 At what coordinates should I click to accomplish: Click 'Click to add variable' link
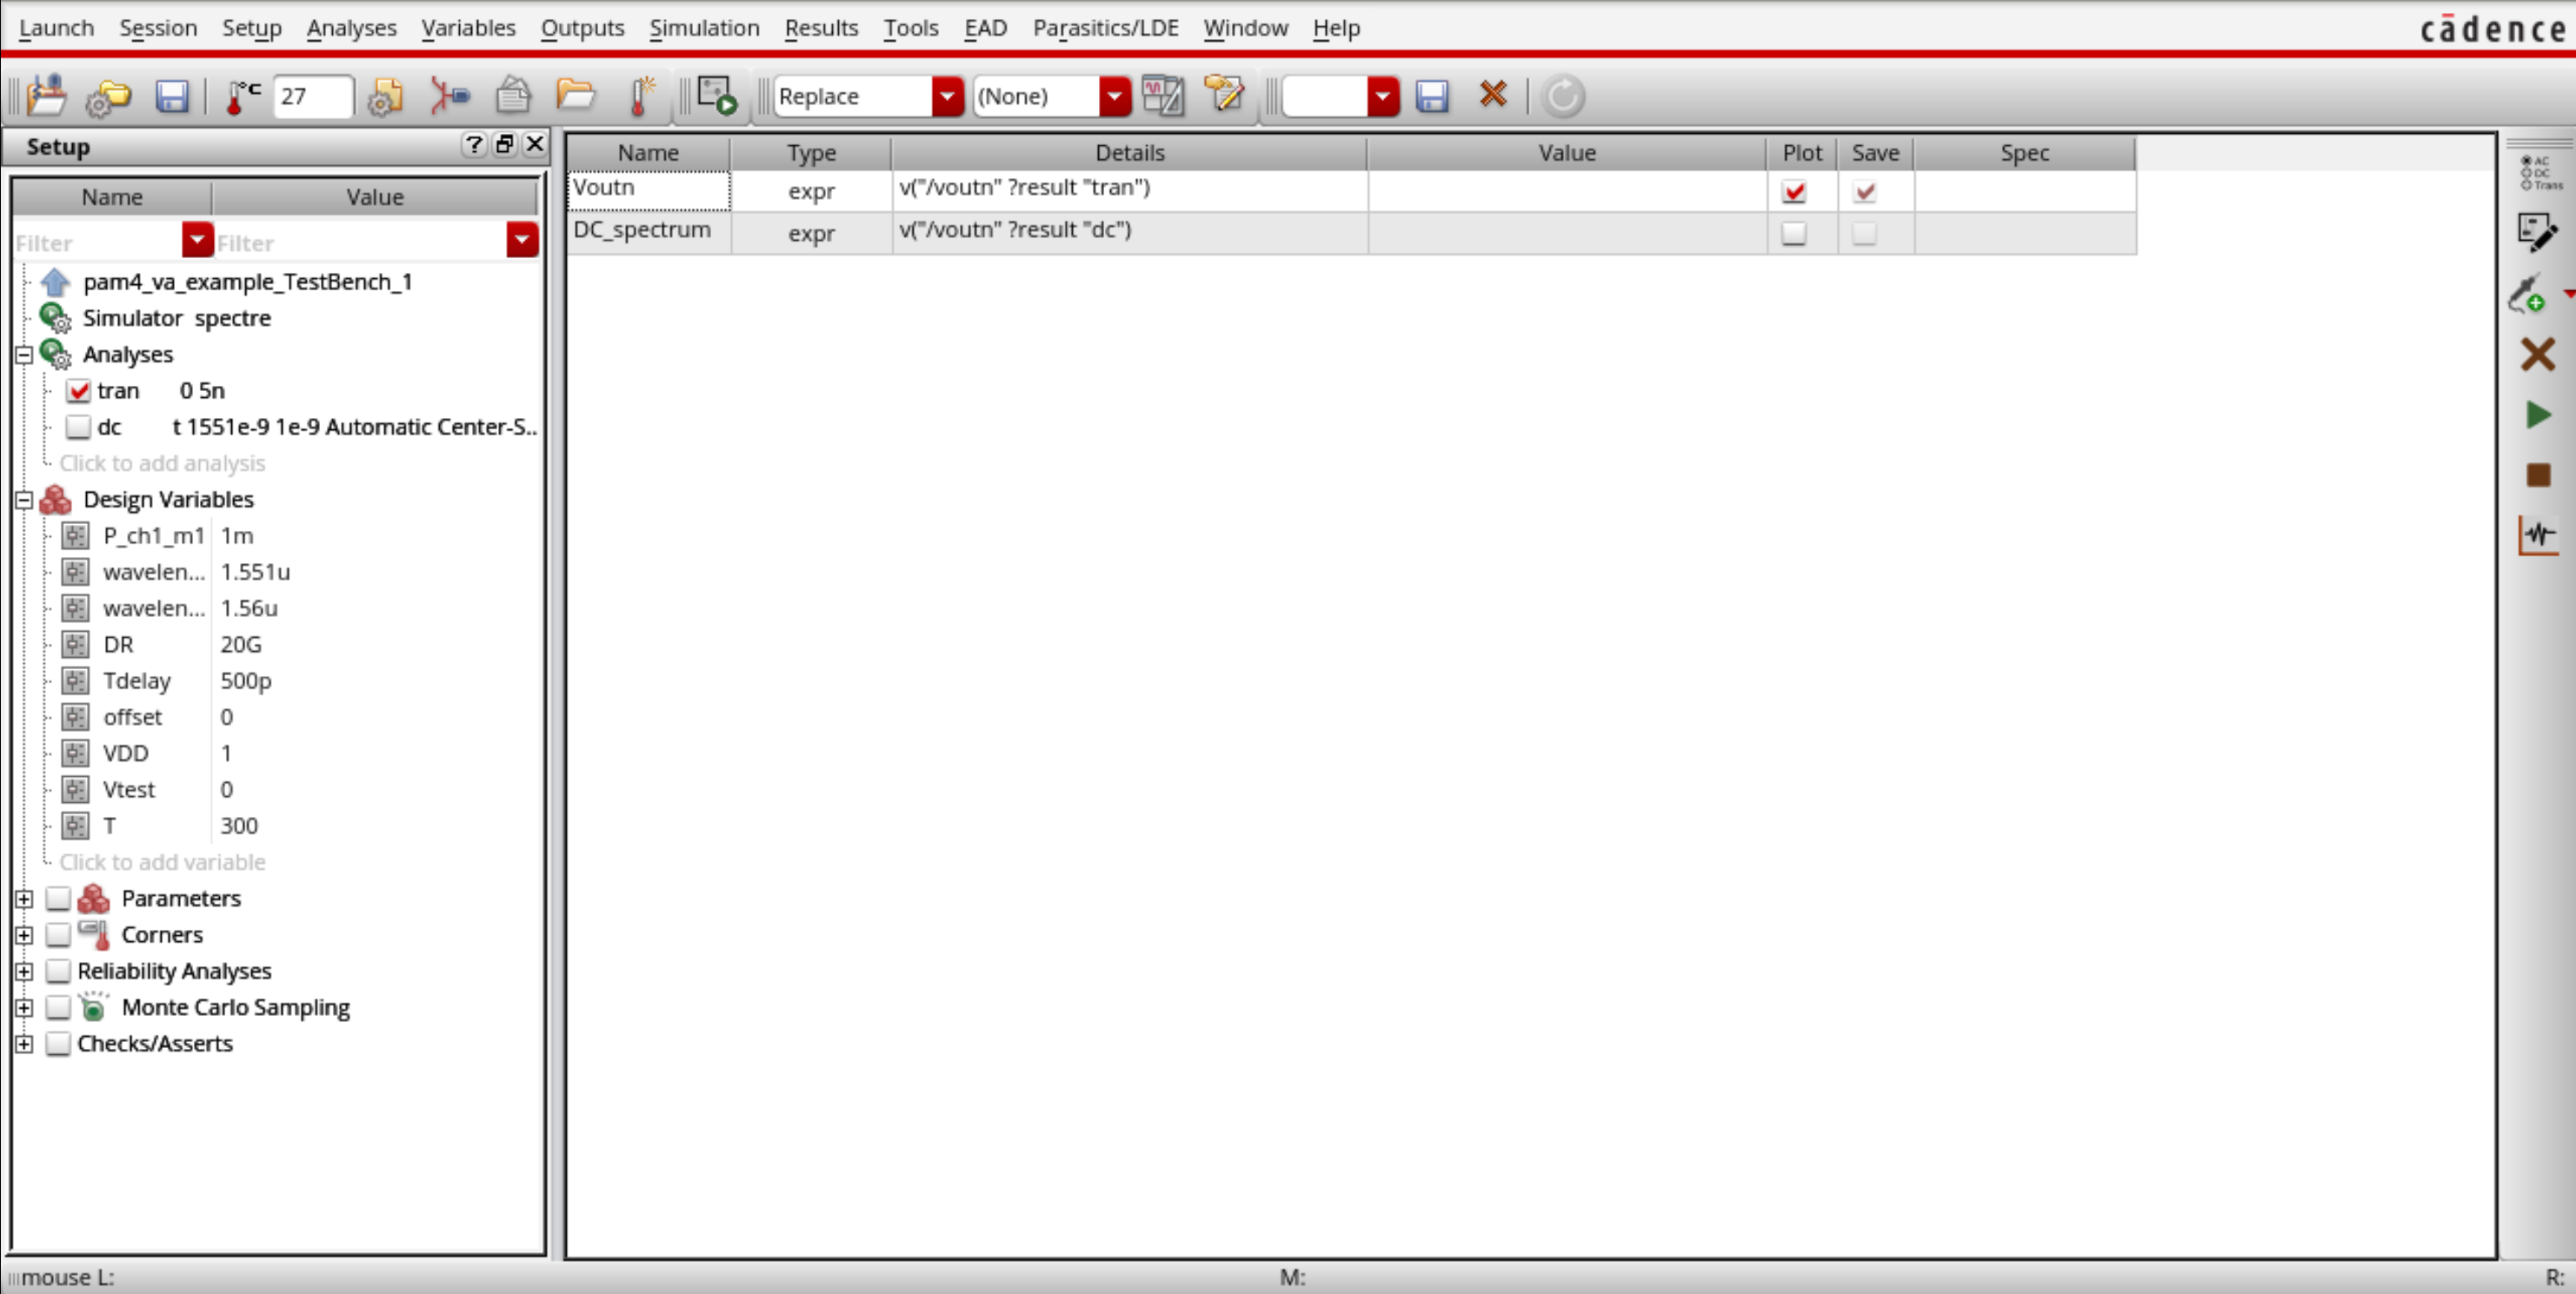(x=162, y=861)
